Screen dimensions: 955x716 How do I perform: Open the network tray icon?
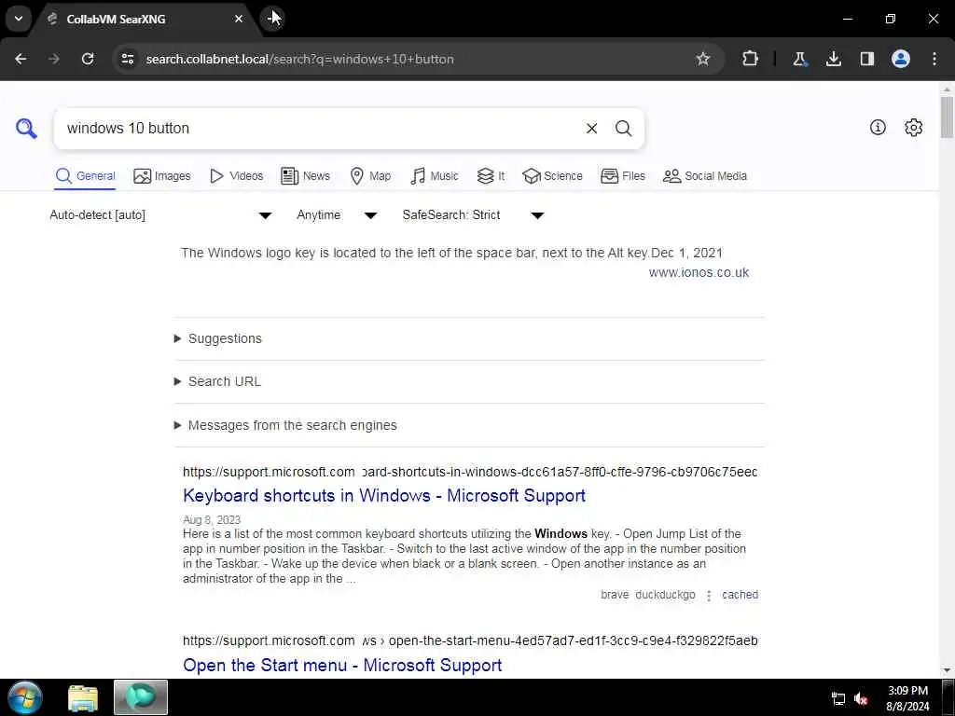click(838, 699)
